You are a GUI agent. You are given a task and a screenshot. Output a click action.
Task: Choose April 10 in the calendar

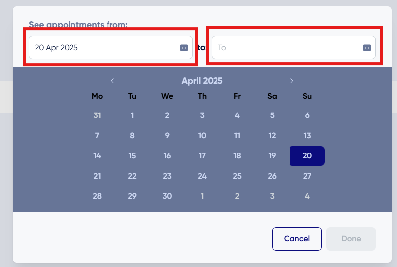(x=202, y=136)
